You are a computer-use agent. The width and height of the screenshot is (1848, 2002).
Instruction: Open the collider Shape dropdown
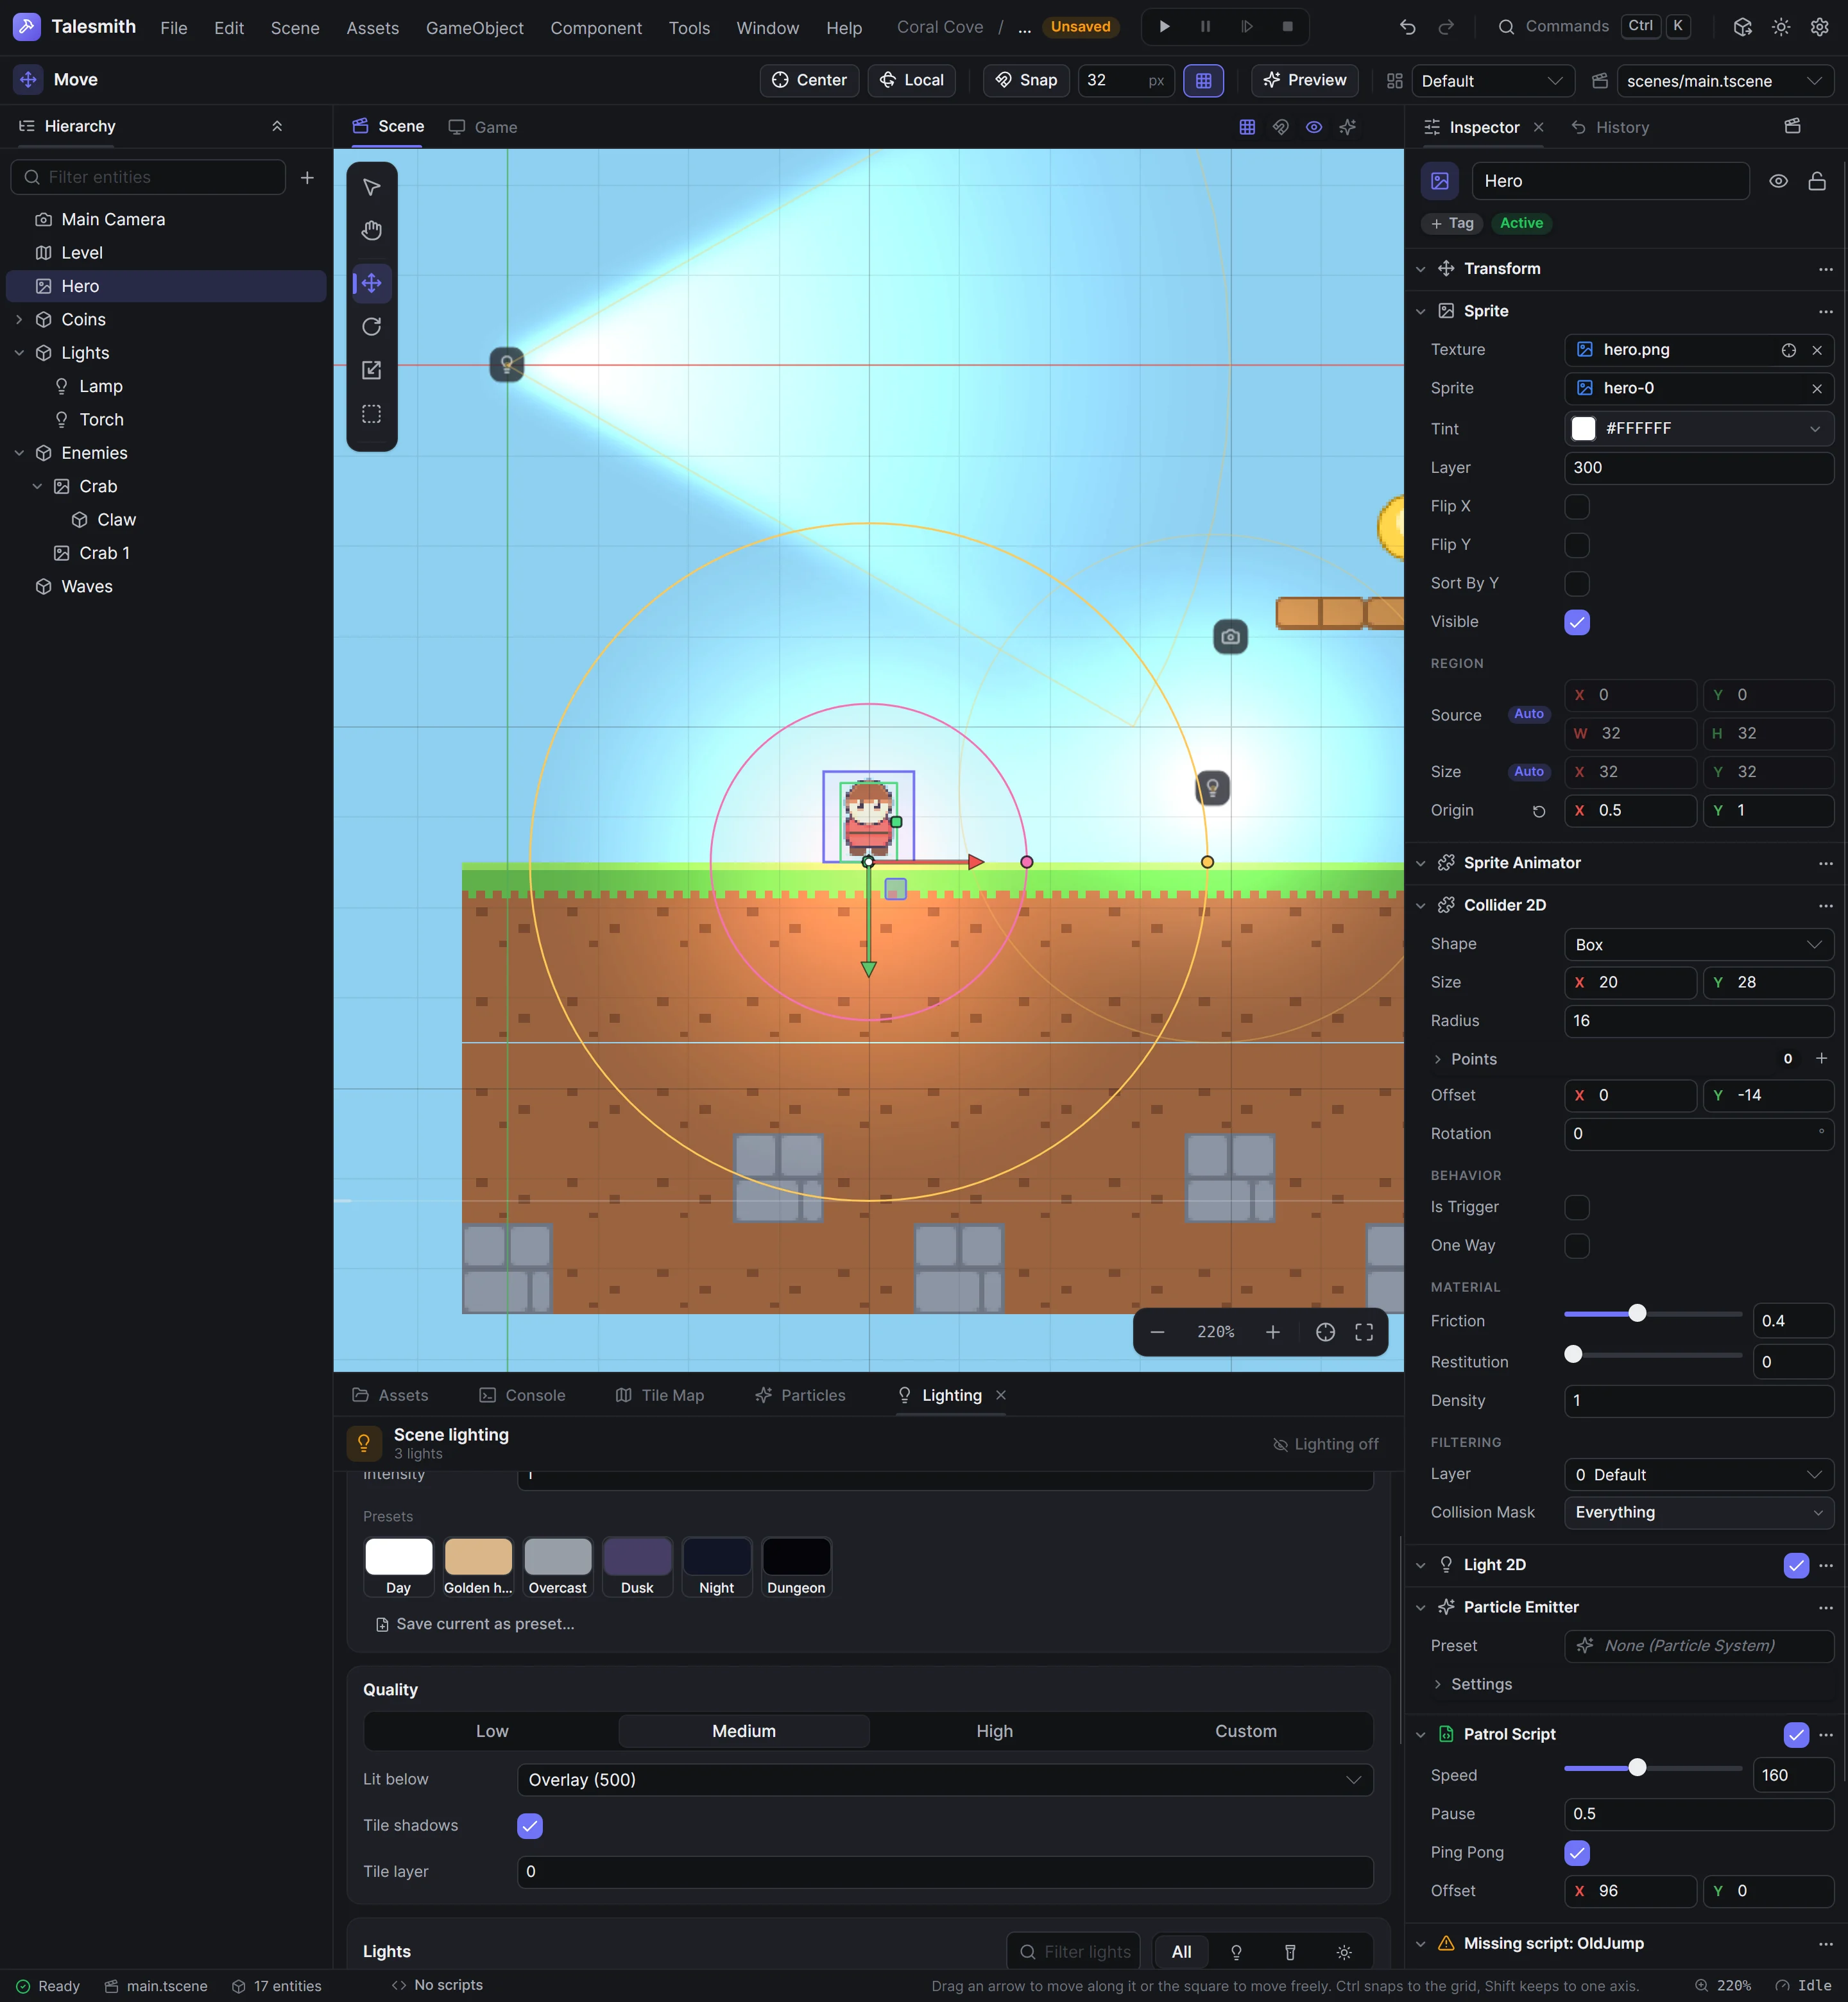[x=1698, y=945]
